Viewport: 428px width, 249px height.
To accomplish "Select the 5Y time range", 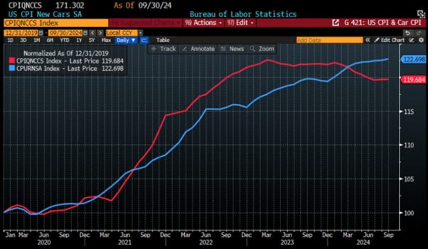I will pyautogui.click(x=92, y=40).
